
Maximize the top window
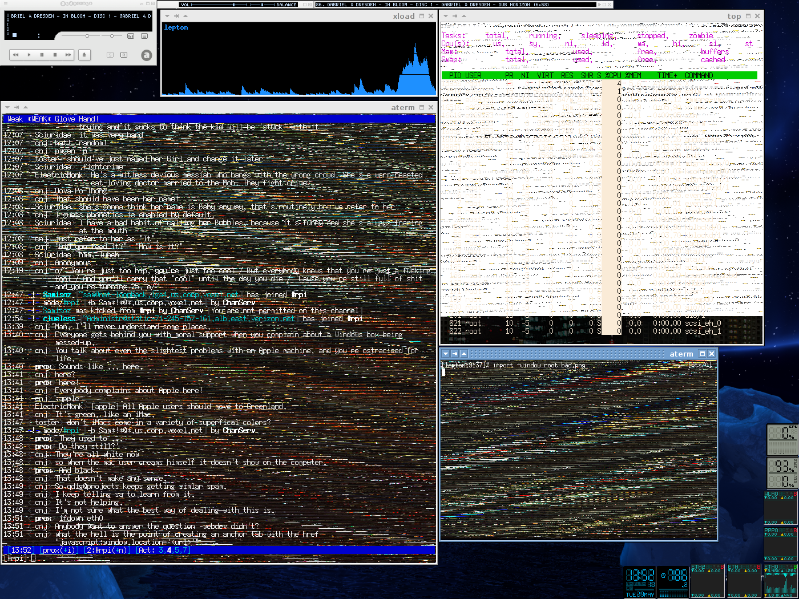click(x=748, y=16)
